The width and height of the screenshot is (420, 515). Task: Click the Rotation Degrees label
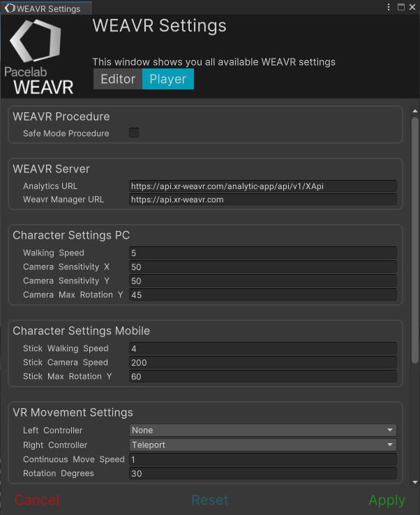pos(59,473)
